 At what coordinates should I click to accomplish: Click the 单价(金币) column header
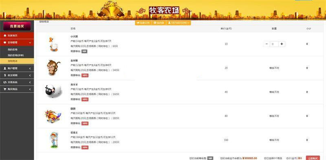226,28
